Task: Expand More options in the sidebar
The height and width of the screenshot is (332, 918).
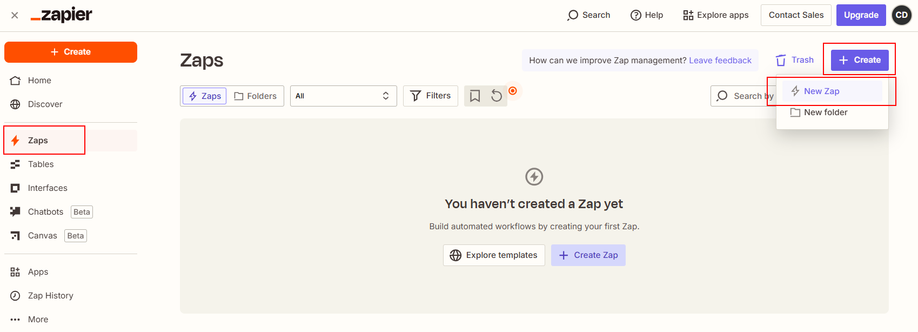Action: [71, 320]
